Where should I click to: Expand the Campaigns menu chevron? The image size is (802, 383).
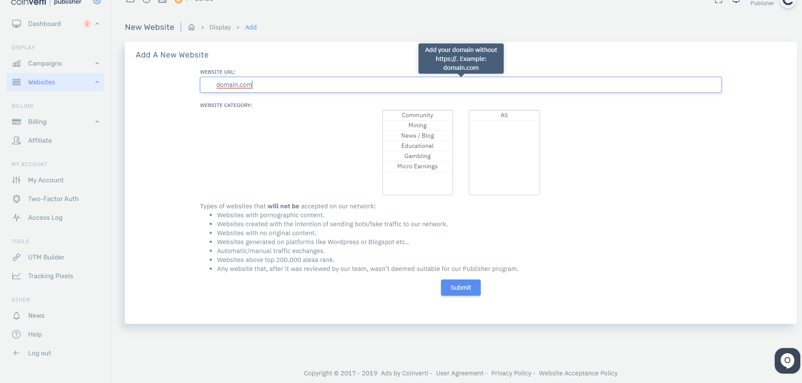tap(97, 63)
